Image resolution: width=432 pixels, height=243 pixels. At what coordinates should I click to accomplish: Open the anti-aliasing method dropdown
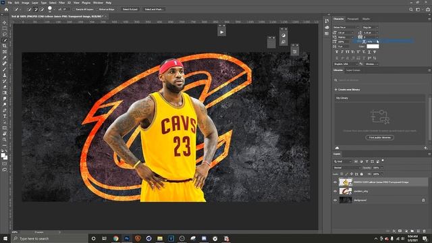pos(372,64)
